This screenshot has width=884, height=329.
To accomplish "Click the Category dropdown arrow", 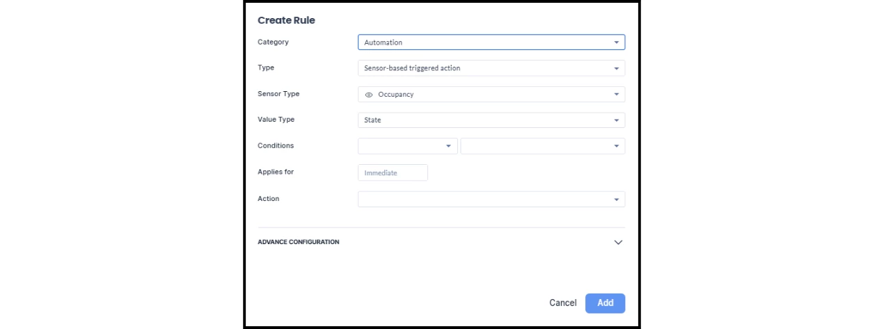I will point(616,42).
